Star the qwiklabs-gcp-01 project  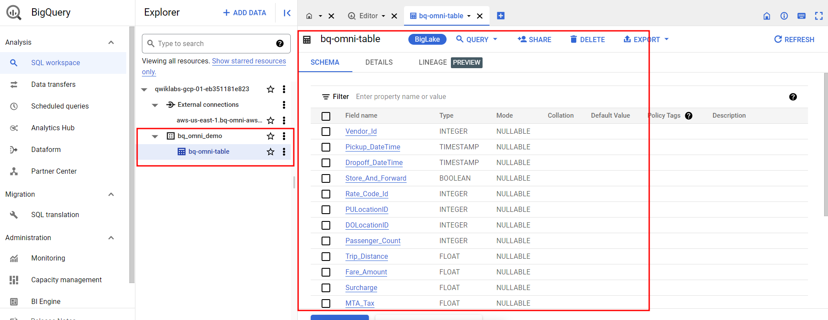click(270, 89)
